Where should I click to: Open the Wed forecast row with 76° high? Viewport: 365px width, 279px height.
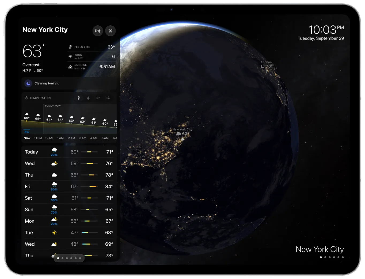(69, 163)
